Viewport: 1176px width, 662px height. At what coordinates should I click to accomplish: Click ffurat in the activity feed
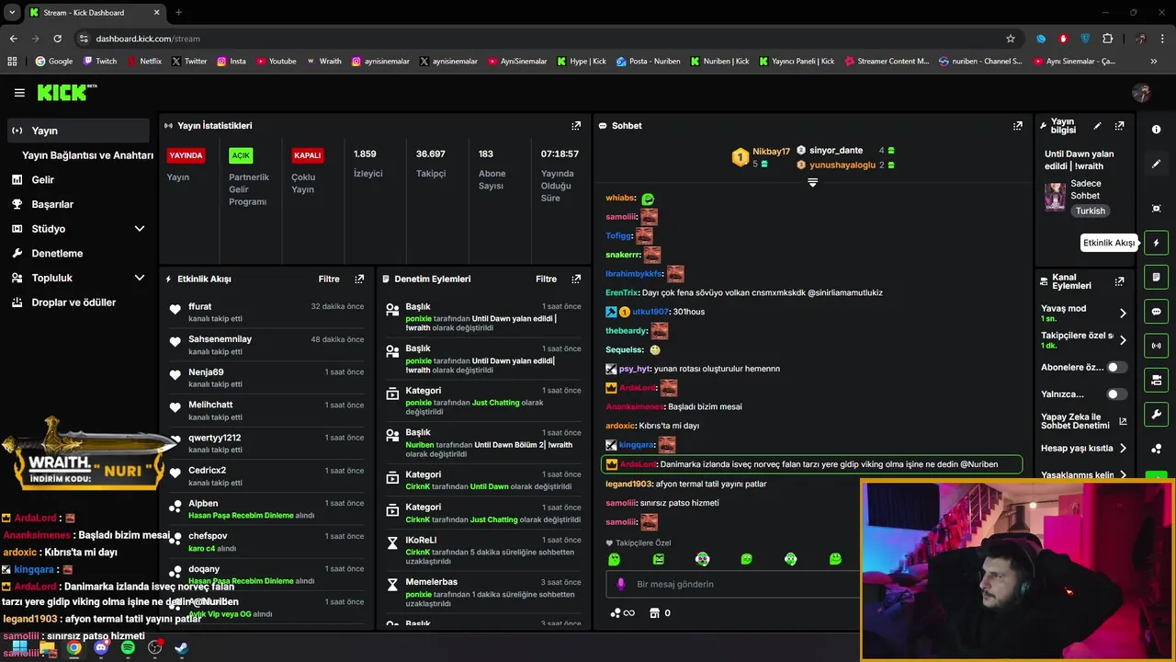(200, 307)
